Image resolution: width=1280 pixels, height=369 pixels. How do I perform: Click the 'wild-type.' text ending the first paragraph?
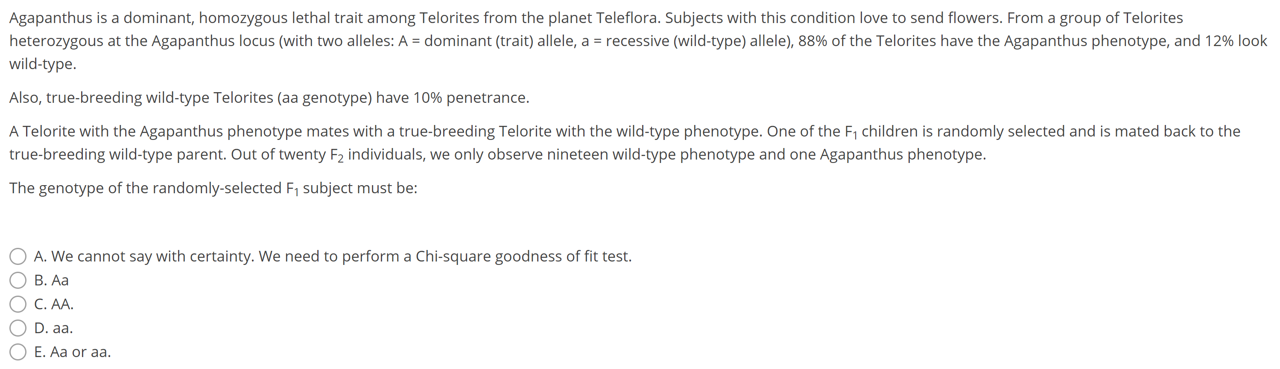coord(43,64)
